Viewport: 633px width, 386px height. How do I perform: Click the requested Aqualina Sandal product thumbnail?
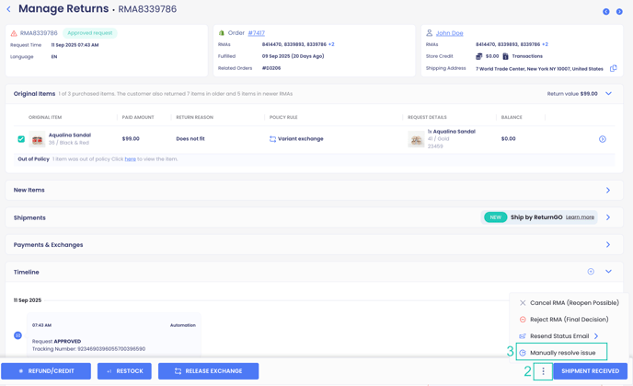417,139
